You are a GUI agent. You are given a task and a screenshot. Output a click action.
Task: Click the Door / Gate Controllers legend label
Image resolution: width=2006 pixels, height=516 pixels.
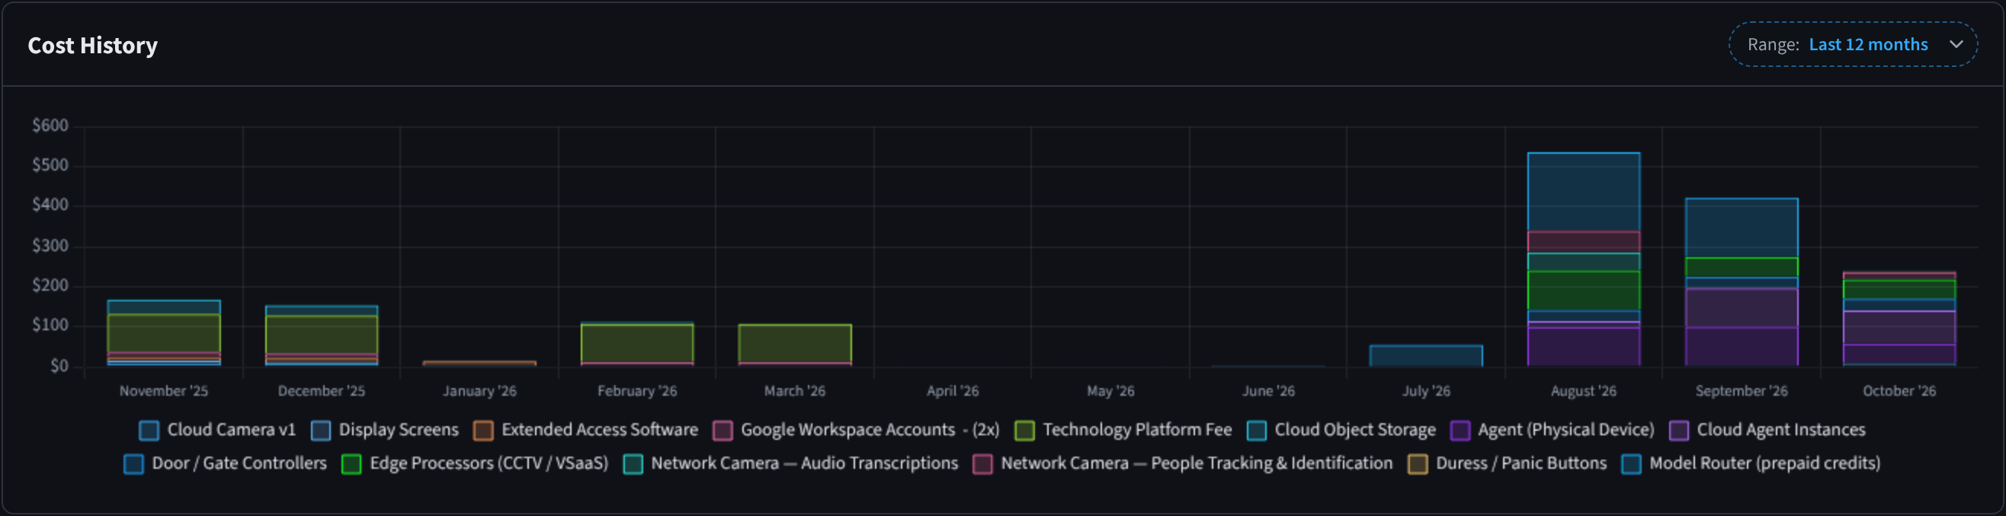tap(239, 463)
